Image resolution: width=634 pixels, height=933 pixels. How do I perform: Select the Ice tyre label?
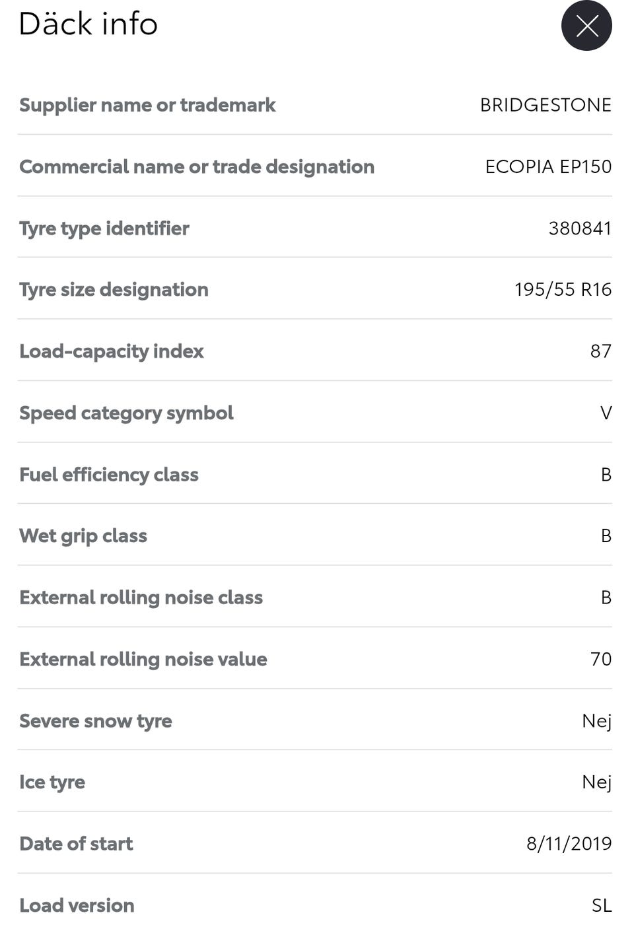click(x=52, y=782)
